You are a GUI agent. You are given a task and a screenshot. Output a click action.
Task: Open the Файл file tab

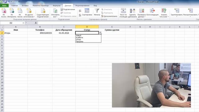pos(4,6)
